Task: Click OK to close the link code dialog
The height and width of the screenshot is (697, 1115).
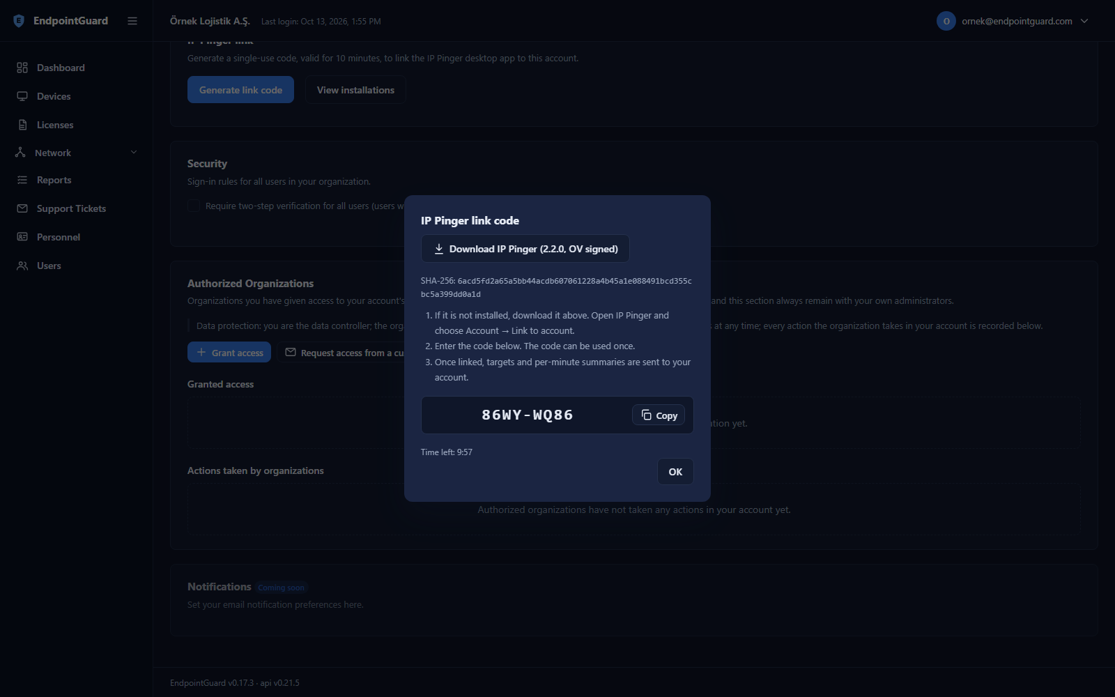Action: [x=675, y=472]
